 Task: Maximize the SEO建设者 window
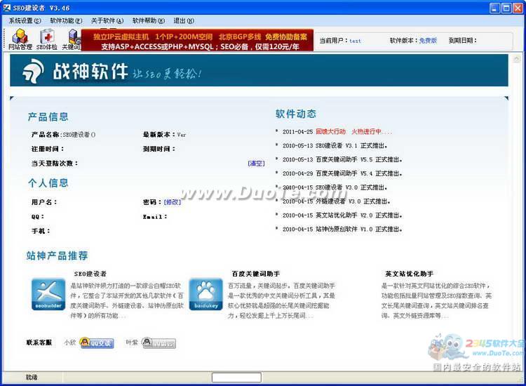click(x=506, y=8)
